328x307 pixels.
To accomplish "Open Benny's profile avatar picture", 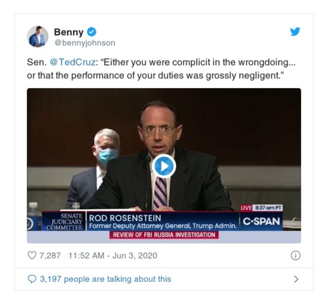I will click(x=38, y=37).
